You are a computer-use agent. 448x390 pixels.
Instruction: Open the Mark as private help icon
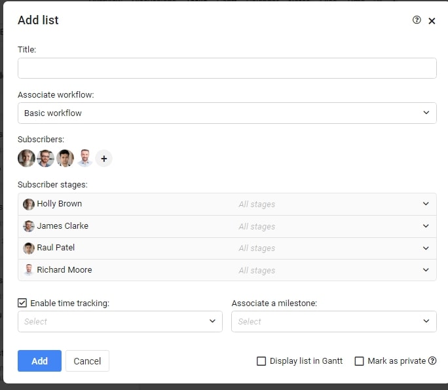tap(432, 361)
